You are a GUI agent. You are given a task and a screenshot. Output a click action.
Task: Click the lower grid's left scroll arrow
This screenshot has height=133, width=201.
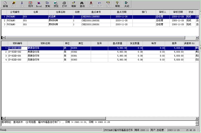4,118
